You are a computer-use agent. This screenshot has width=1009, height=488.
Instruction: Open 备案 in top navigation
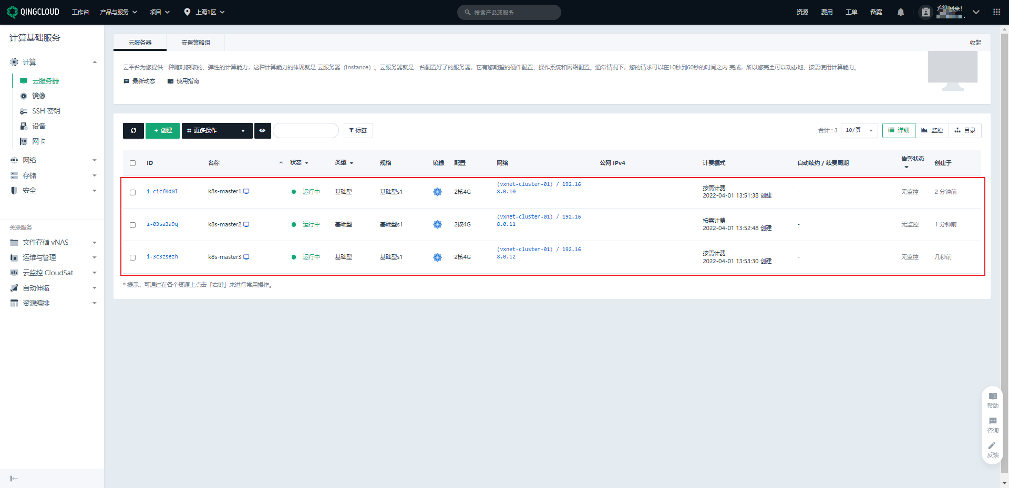click(x=877, y=12)
